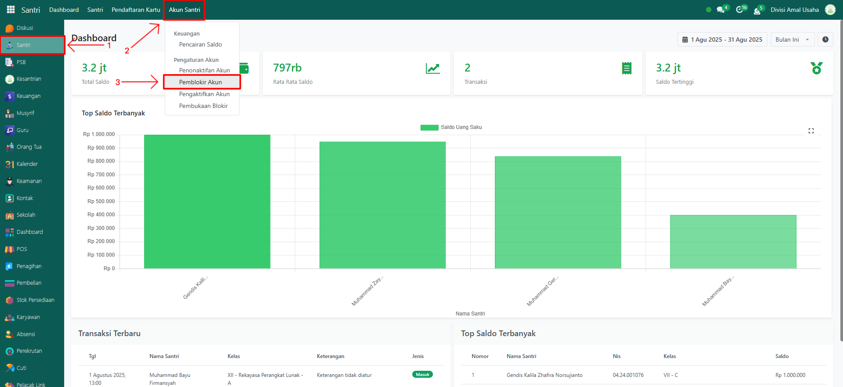This screenshot has width=843, height=387.
Task: Open Kalender from the sidebar
Action: coord(27,164)
